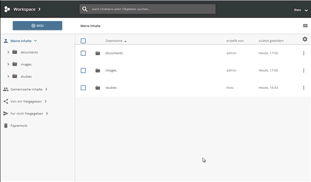The image size is (311, 182).
Task: Click the Meine Inhalte person icon
Action: pyautogui.click(x=6, y=41)
